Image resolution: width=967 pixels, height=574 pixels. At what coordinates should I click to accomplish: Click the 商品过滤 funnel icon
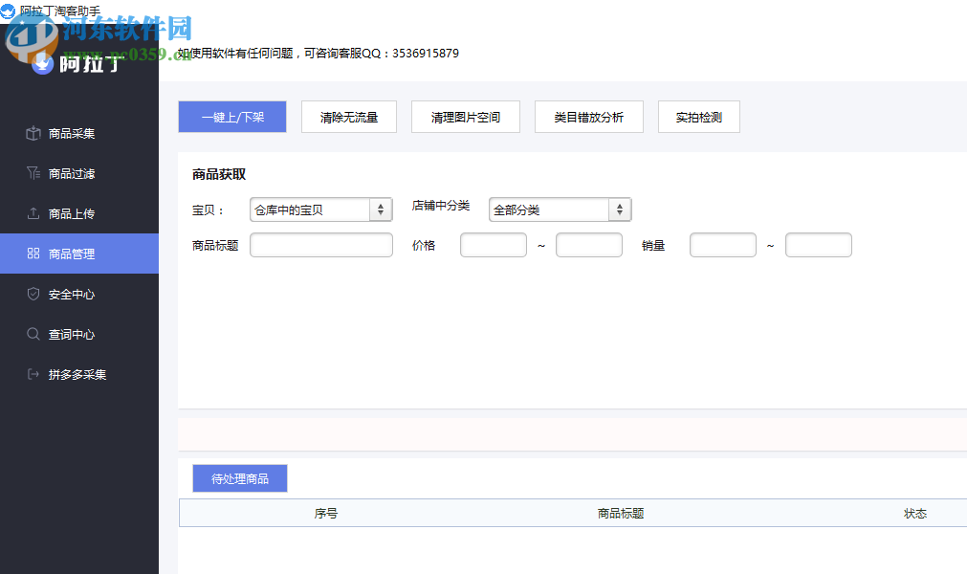[34, 174]
